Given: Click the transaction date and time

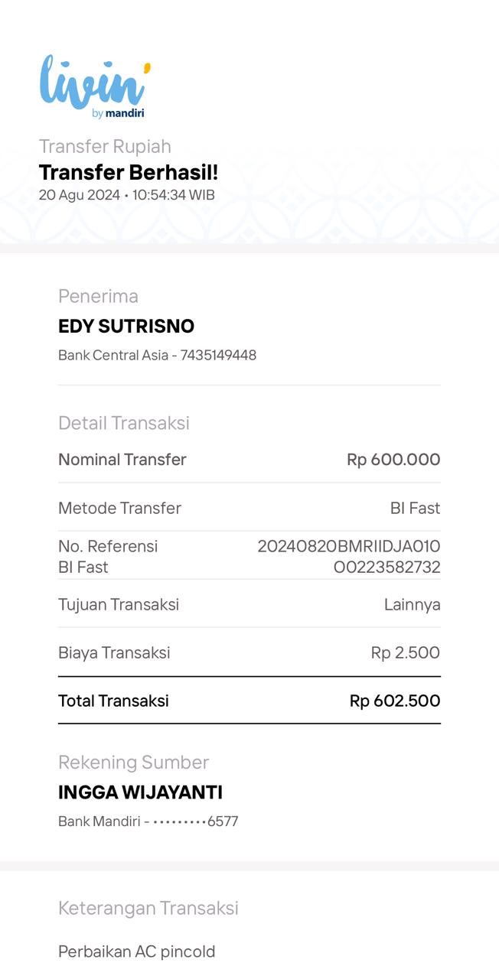Looking at the screenshot, I should pyautogui.click(x=126, y=195).
